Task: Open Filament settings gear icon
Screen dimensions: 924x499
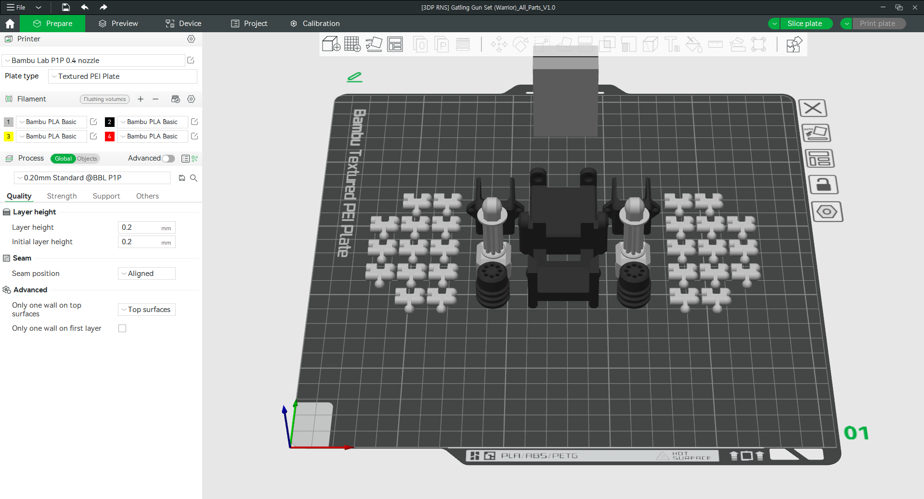Action: click(x=191, y=99)
